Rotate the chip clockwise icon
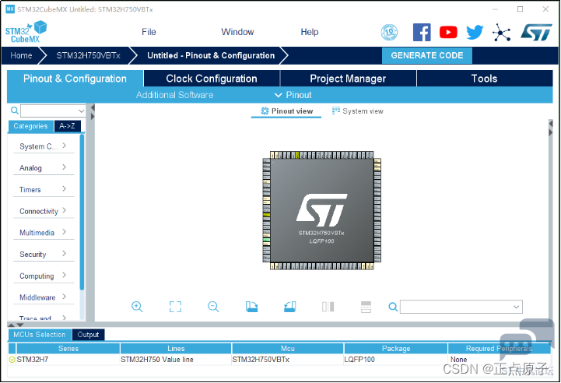This screenshot has height=383, width=561. tap(251, 307)
